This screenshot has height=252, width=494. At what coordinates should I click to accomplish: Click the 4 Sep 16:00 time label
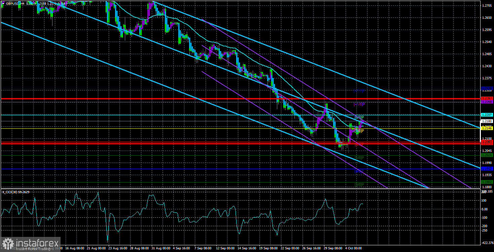pyautogui.click(x=182, y=249)
